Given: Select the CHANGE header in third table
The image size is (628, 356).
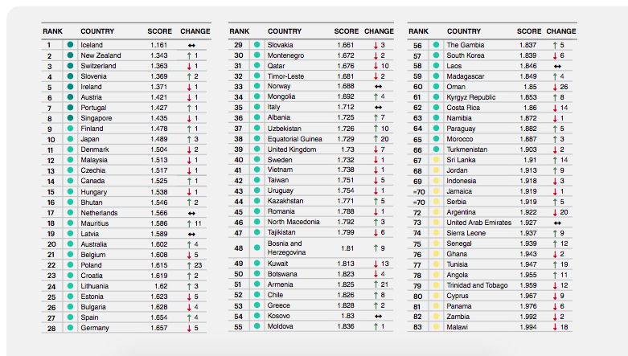Looking at the screenshot, I should tap(561, 31).
